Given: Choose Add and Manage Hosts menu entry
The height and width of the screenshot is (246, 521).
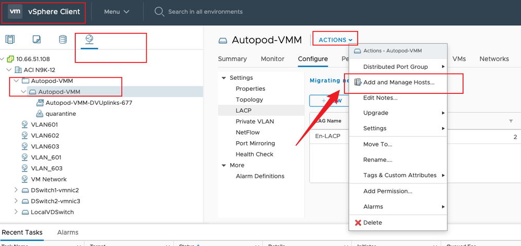Looking at the screenshot, I should 398,82.
